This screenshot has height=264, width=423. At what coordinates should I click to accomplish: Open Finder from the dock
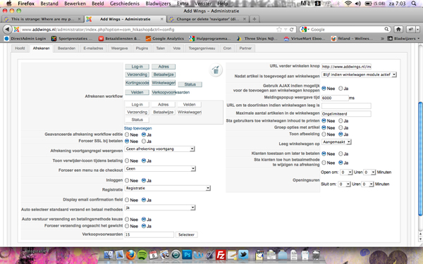pos(109,255)
